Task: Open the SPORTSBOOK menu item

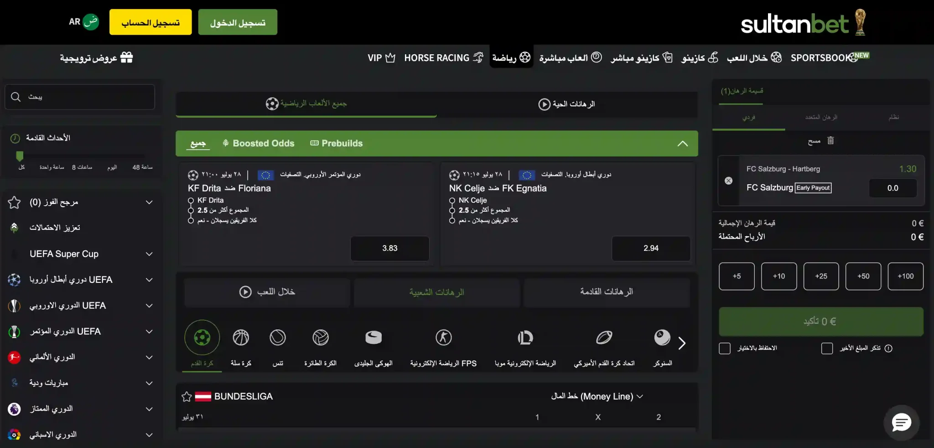Action: pyautogui.click(x=830, y=57)
